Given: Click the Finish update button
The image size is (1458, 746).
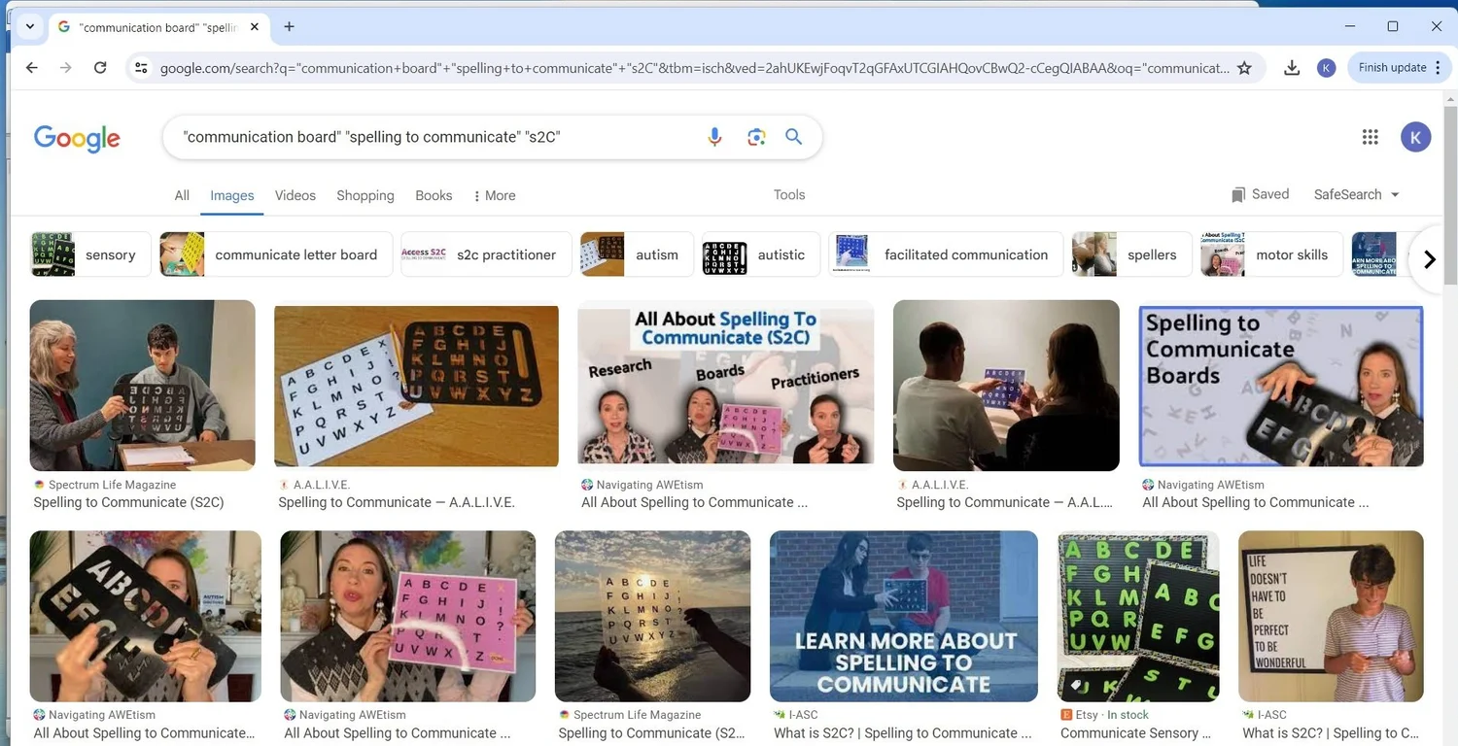Looking at the screenshot, I should point(1392,67).
